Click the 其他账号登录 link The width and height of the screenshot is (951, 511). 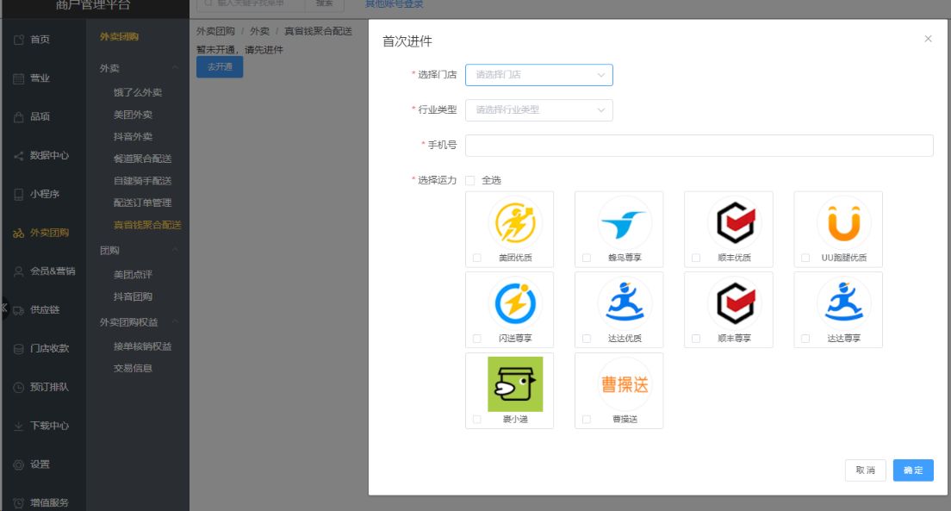(x=395, y=4)
